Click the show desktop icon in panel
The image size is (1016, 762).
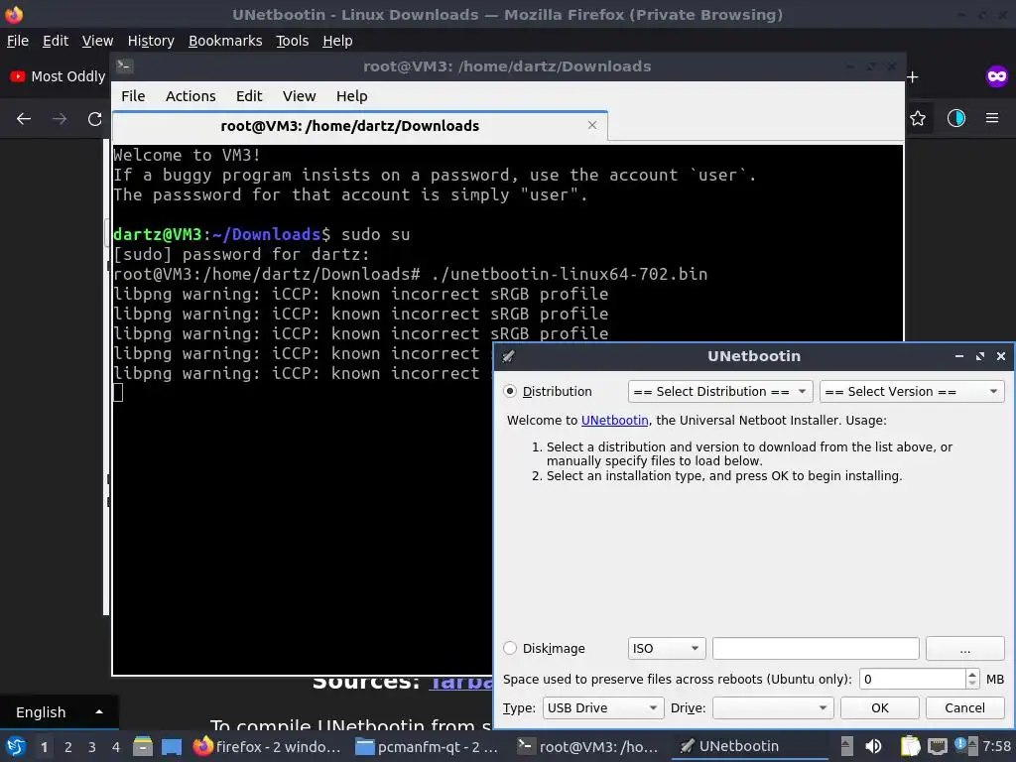pyautogui.click(x=172, y=746)
